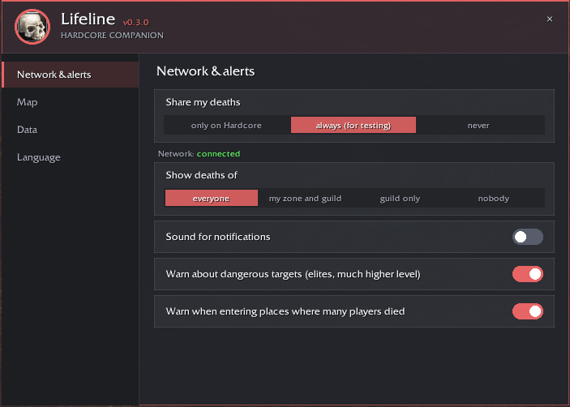
Task: Go to the Language settings section
Action: click(x=71, y=157)
